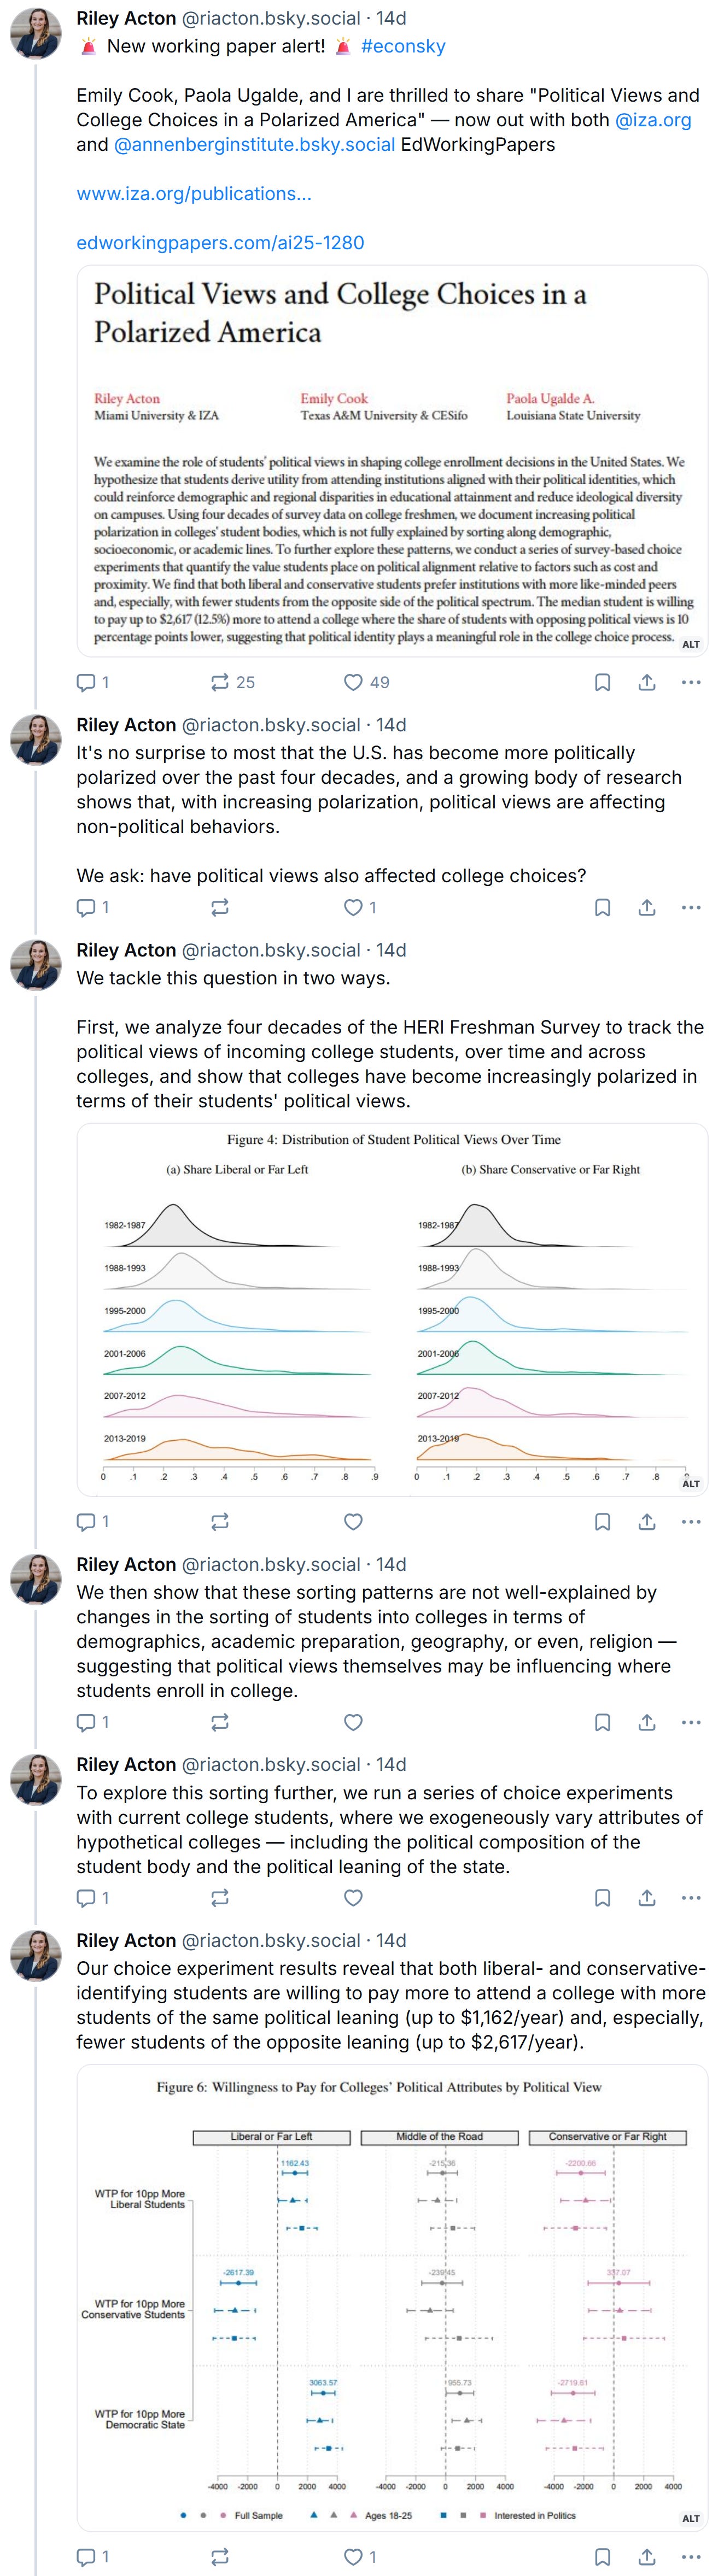Show ALT text on abstract image

[x=691, y=644]
